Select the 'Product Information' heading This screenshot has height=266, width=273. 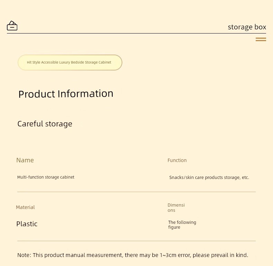point(66,94)
